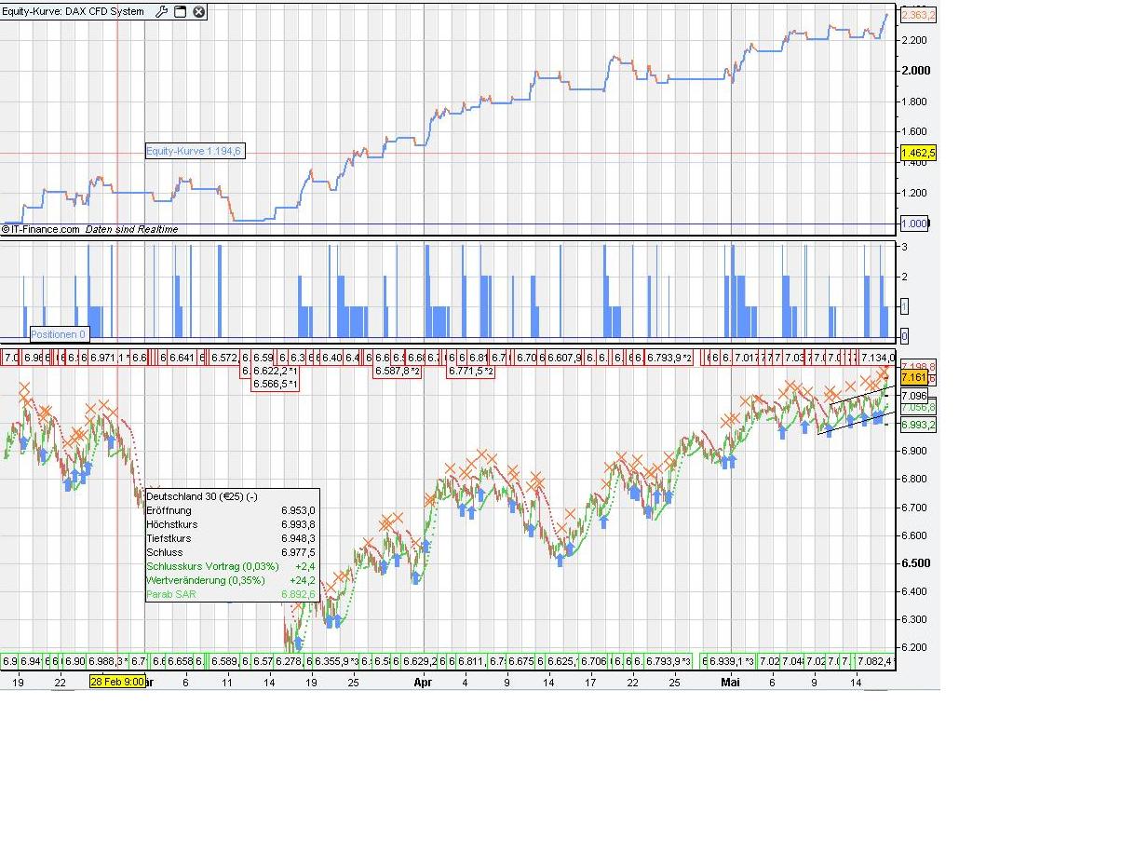The height and width of the screenshot is (853, 1148).
Task: Click the 7.096 price label
Action: pyautogui.click(x=913, y=395)
